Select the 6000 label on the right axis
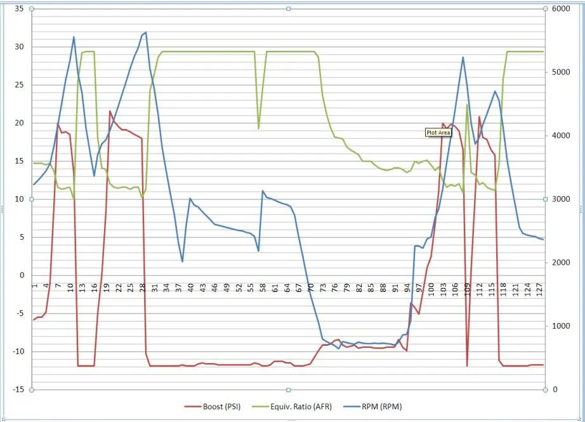585x422 pixels. tap(561, 9)
